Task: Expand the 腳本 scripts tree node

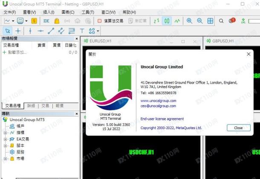Action: (x=5, y=146)
